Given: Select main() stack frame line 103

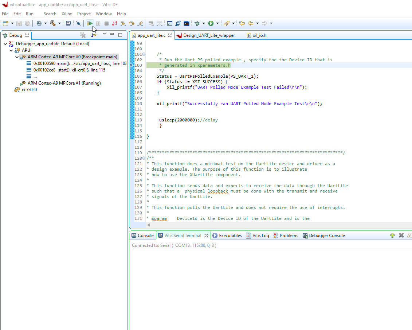Looking at the screenshot, I should click(76, 63).
